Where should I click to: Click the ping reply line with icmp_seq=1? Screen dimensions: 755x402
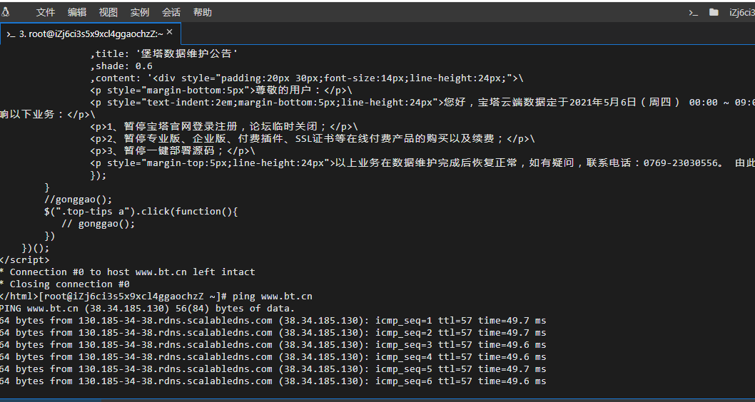pos(273,320)
